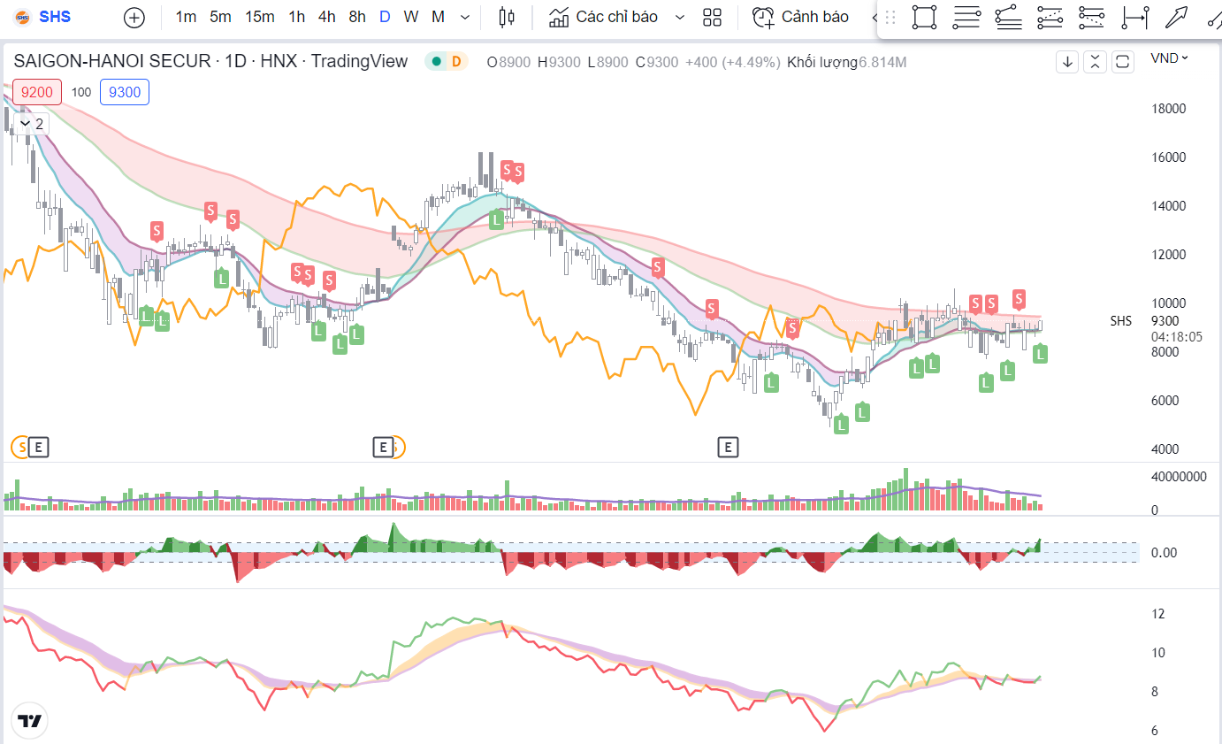
Task: Select the trend-based Fib extension tool
Action: click(1008, 18)
